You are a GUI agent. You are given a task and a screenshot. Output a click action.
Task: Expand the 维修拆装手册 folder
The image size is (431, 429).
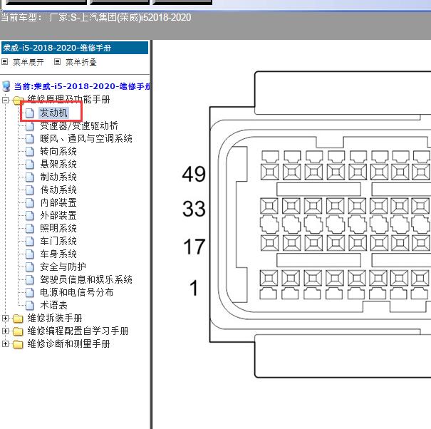5,318
